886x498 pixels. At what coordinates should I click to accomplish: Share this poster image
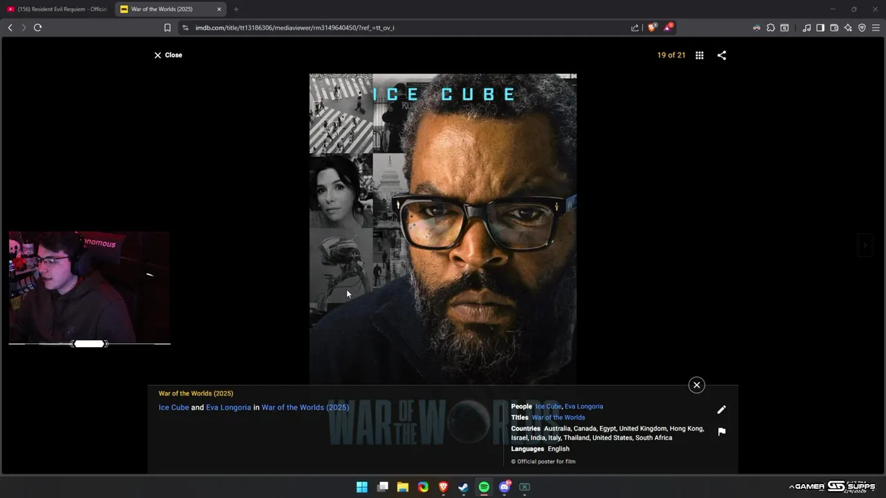pos(722,55)
